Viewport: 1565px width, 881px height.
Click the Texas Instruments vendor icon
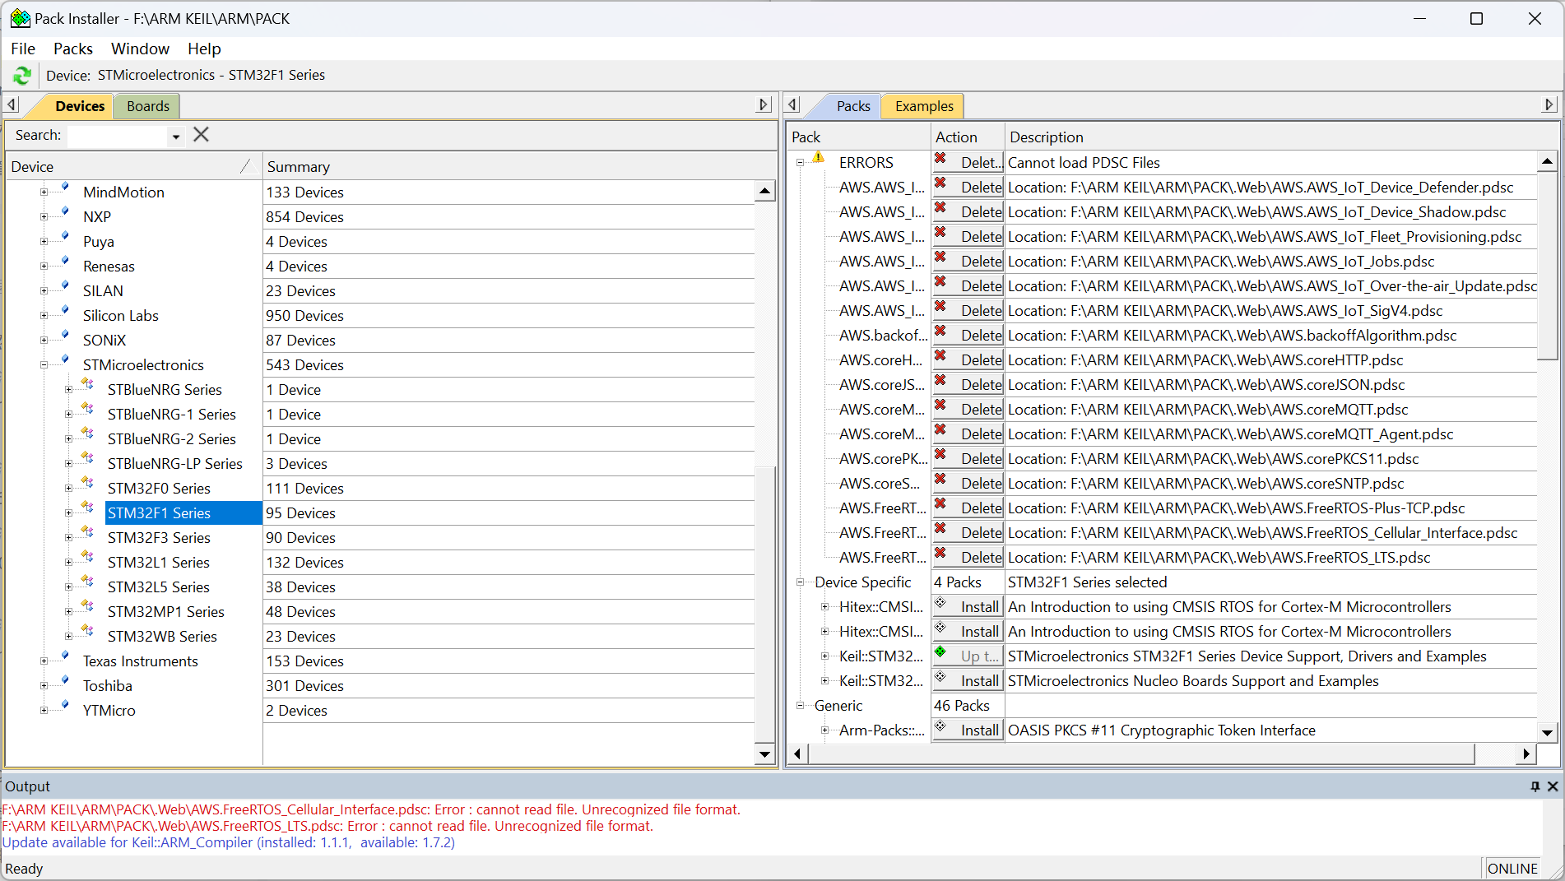tap(65, 655)
